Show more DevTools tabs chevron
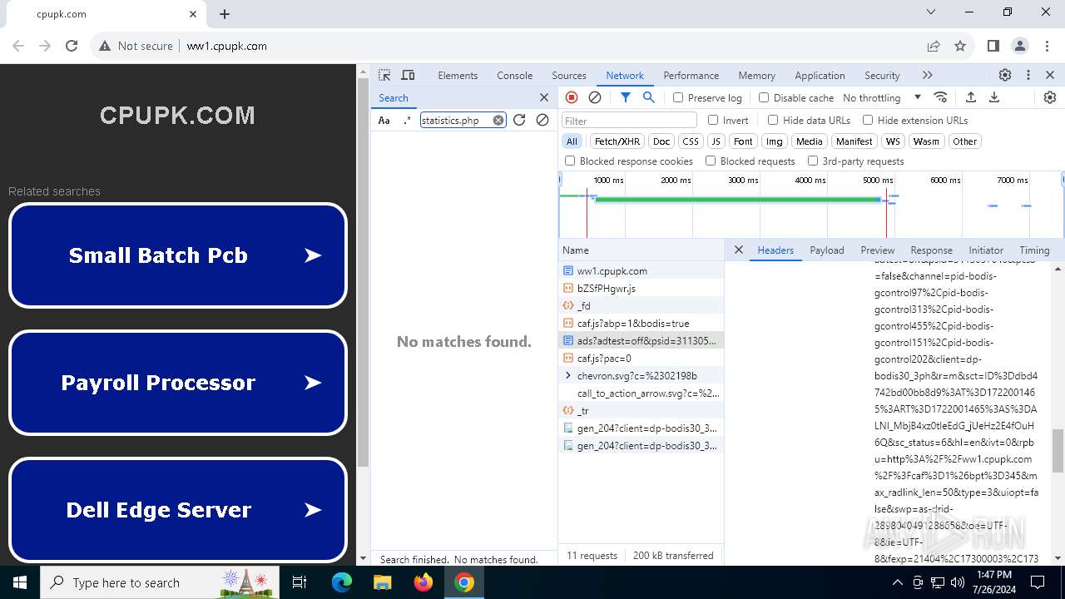Image resolution: width=1065 pixels, height=599 pixels. pyautogui.click(x=927, y=75)
